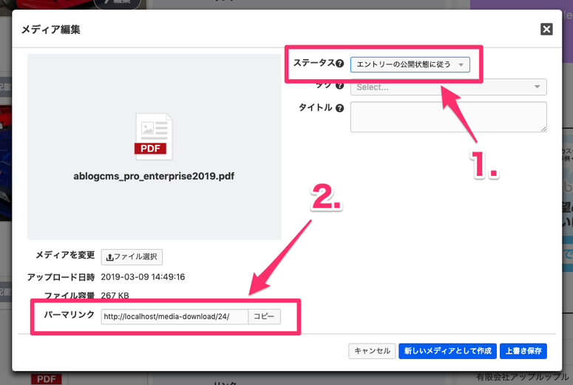The image size is (573, 385).
Task: Click the PDF file icon in preview
Action: (154, 137)
